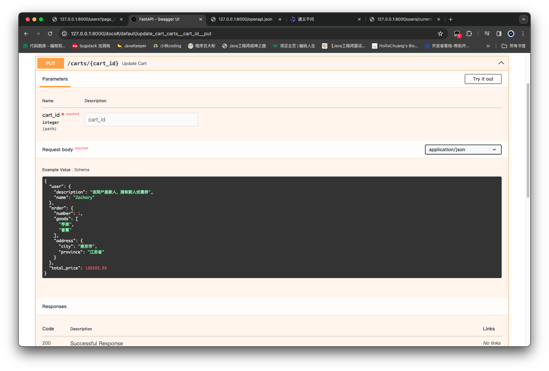Click the "南京市" city value
This screenshot has width=549, height=371.
point(86,246)
